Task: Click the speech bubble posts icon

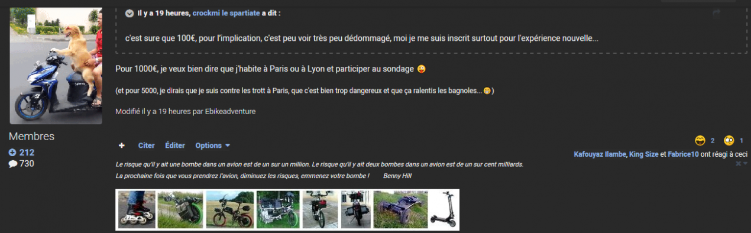Action: tap(12, 164)
